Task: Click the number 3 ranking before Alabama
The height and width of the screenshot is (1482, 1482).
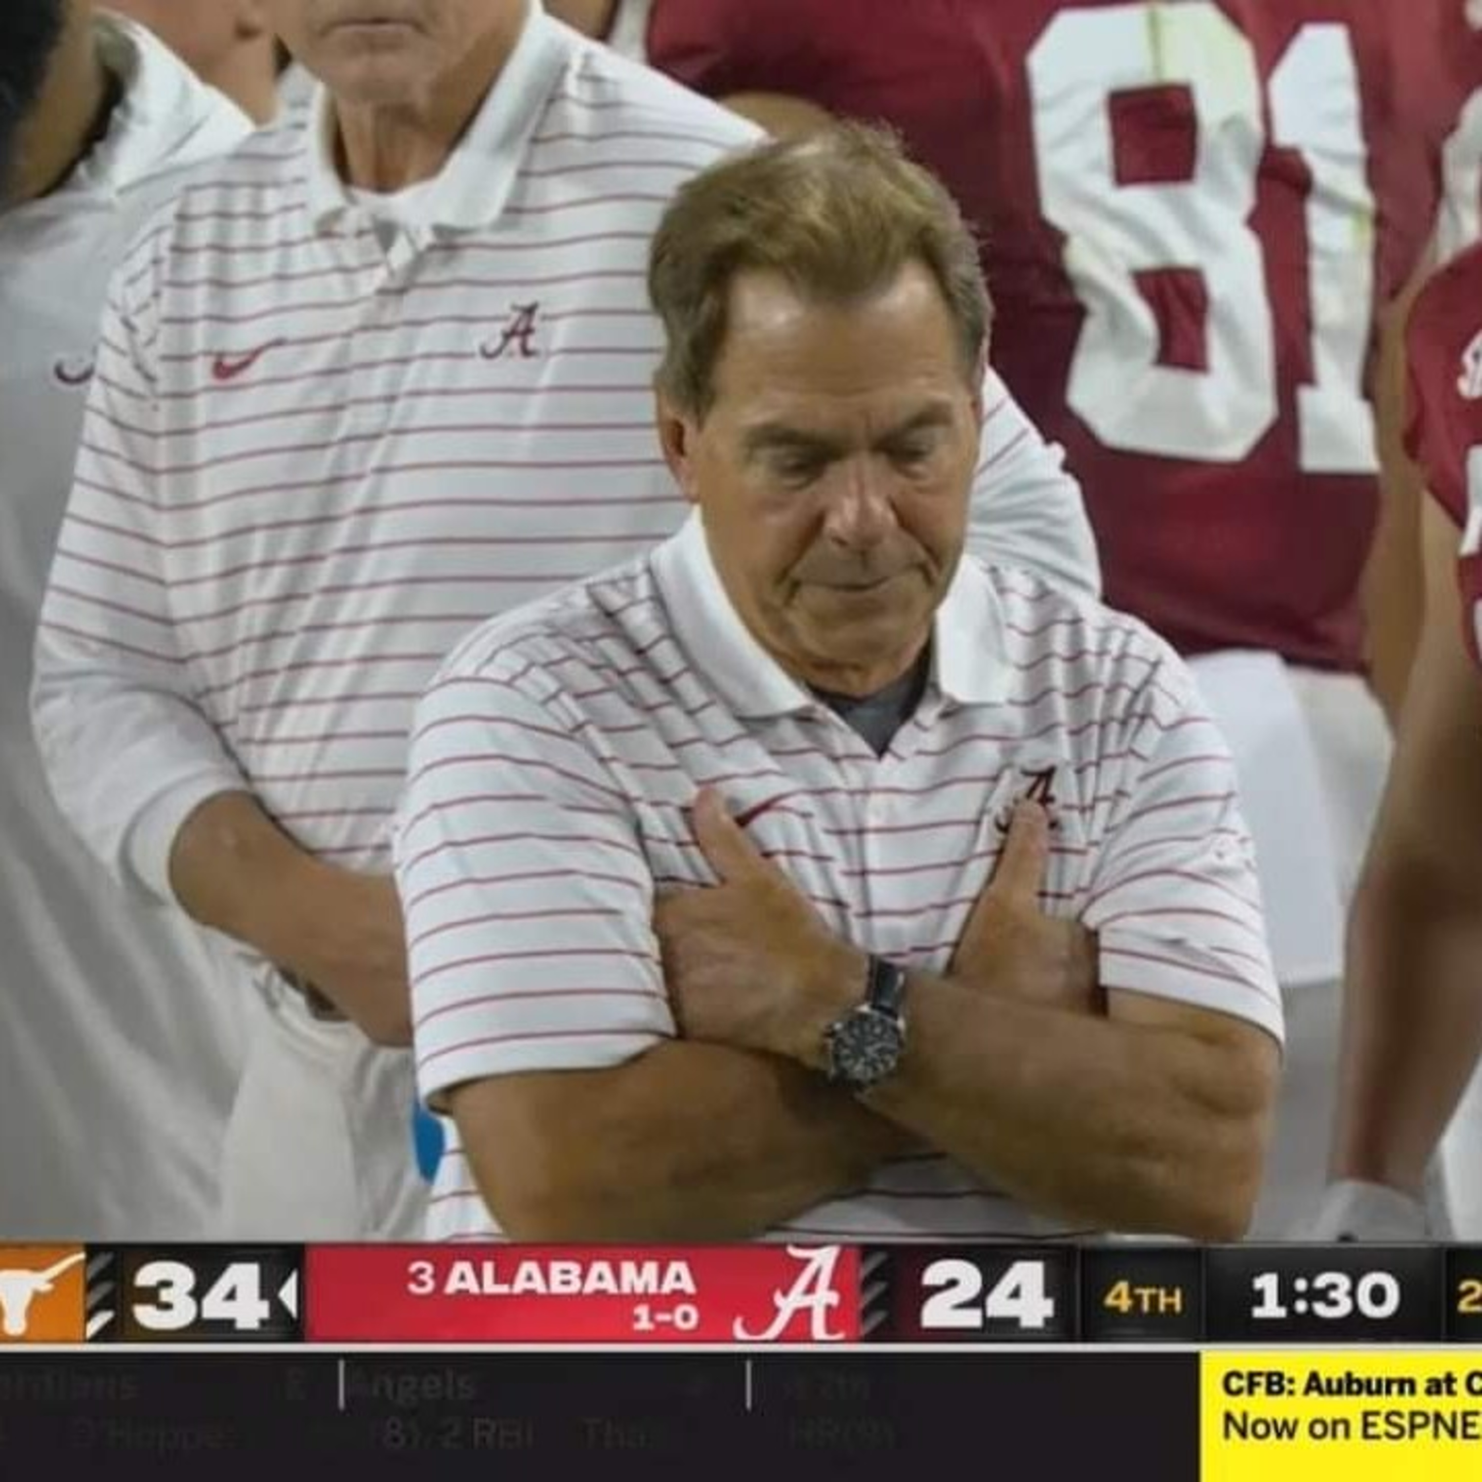Action: tap(420, 1279)
